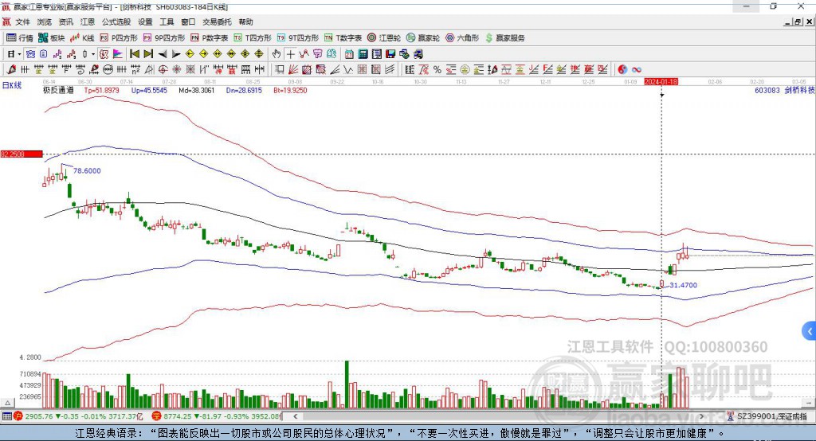Open the 公式选股 menu
This screenshot has height=441, width=816.
(116, 21)
